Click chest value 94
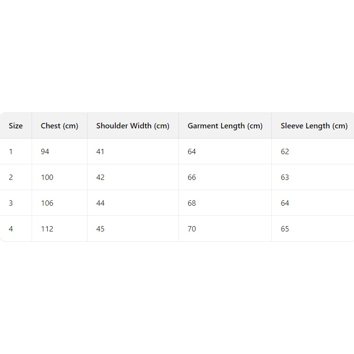 pyautogui.click(x=45, y=152)
